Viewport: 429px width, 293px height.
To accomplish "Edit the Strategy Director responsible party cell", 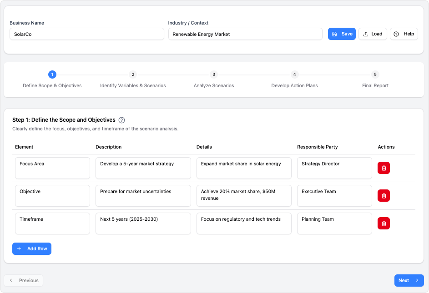I will 335,168.
